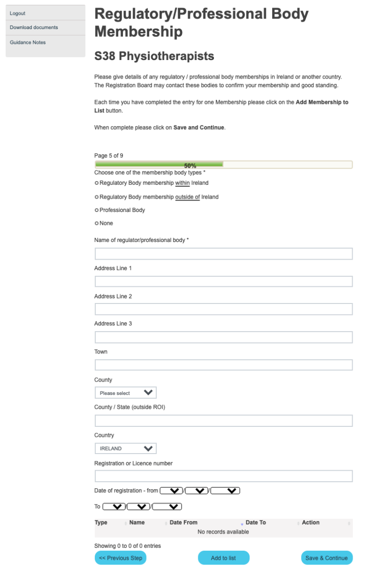Image resolution: width=366 pixels, height=576 pixels.
Task: Focus the Registration or Licence number field
Action: 224,476
